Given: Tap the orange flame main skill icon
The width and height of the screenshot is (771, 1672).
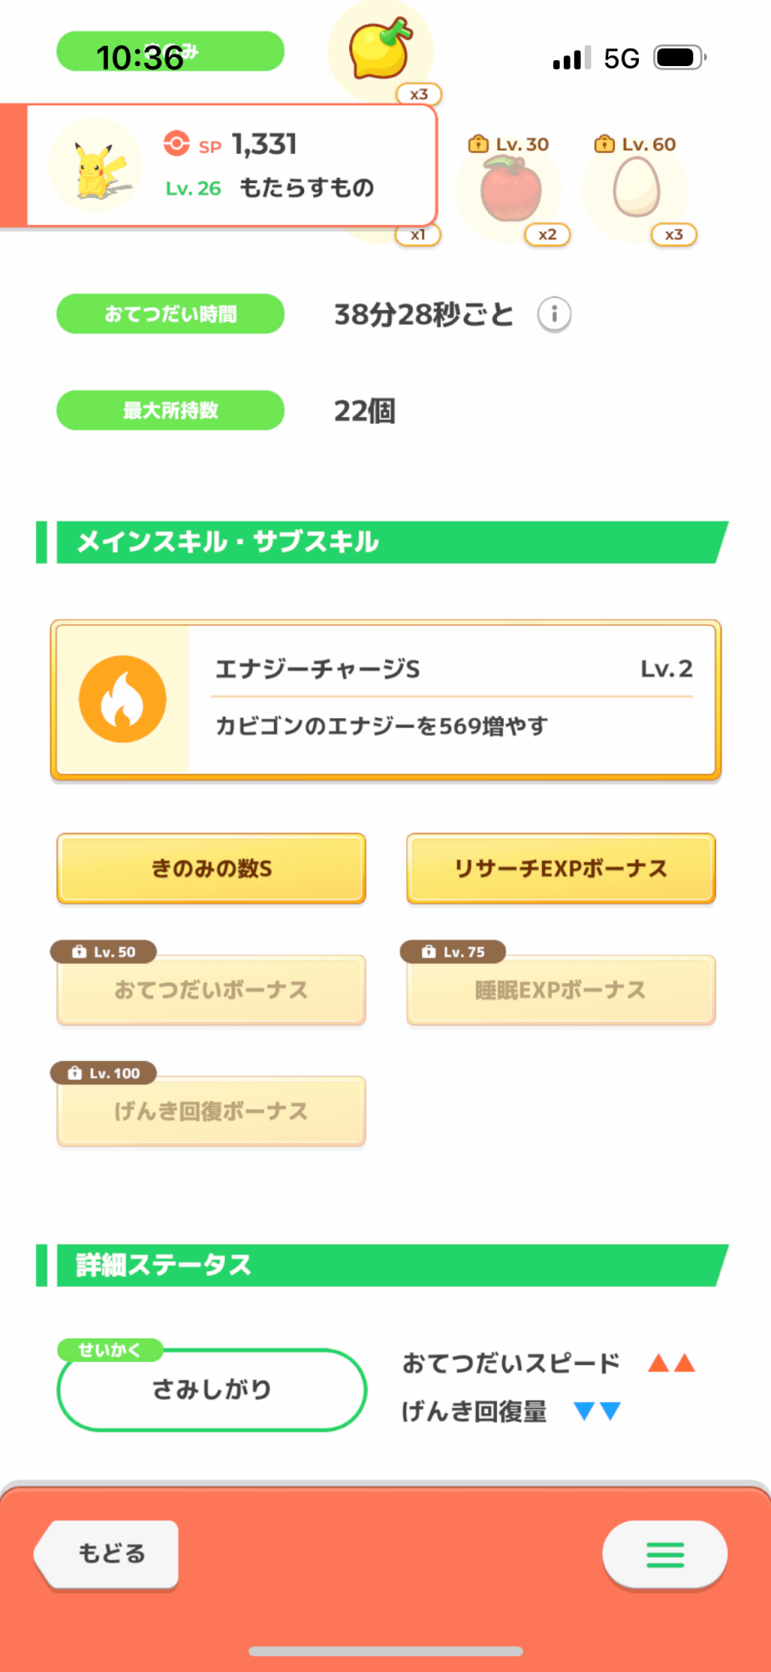Looking at the screenshot, I should (x=123, y=699).
